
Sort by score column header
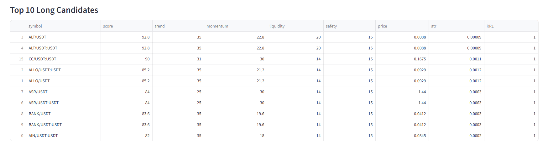108,26
